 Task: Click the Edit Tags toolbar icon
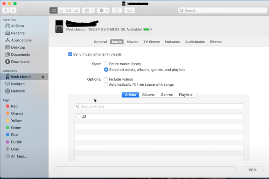coord(129,10)
